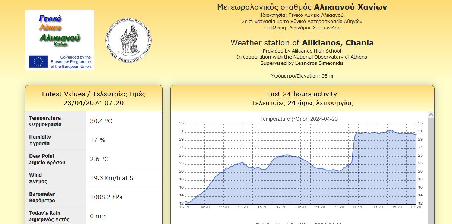This screenshot has height=224, width=452.
Task: Click the Erasmus+ Programme co-funded text
Action: [x=71, y=62]
